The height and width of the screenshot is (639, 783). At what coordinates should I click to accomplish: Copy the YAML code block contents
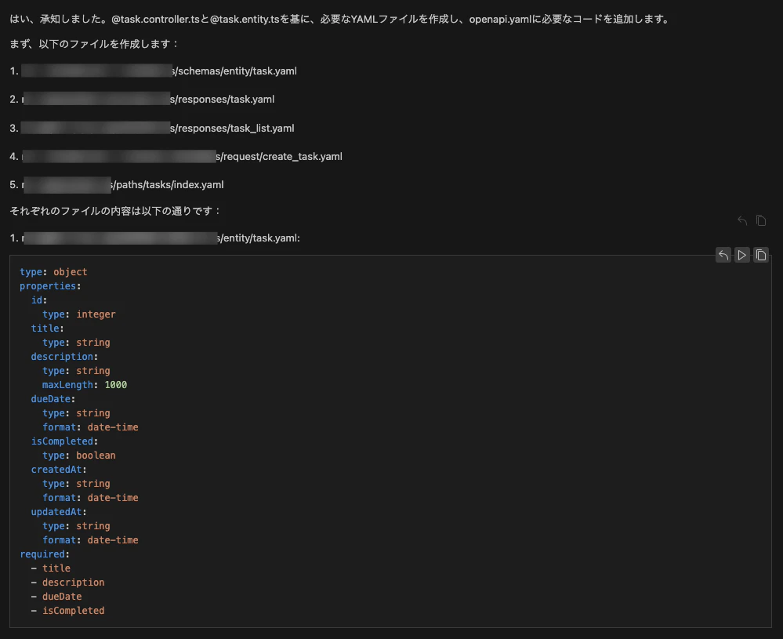click(761, 255)
